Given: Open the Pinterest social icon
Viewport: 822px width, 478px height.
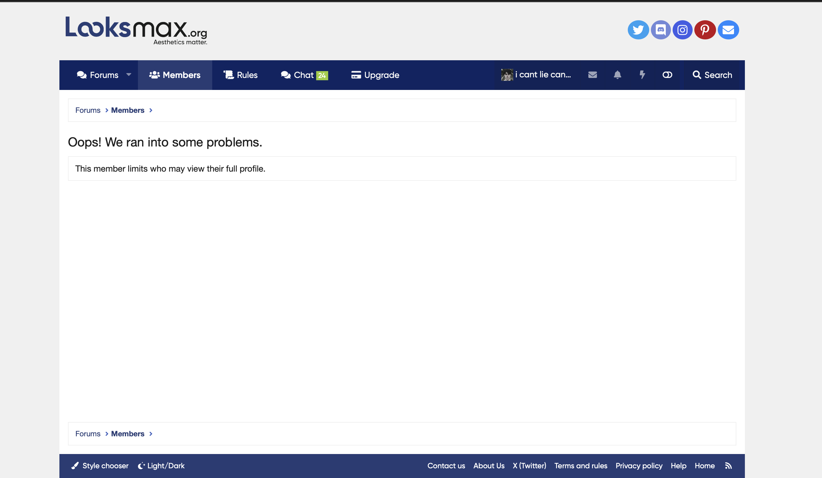Looking at the screenshot, I should 705,30.
